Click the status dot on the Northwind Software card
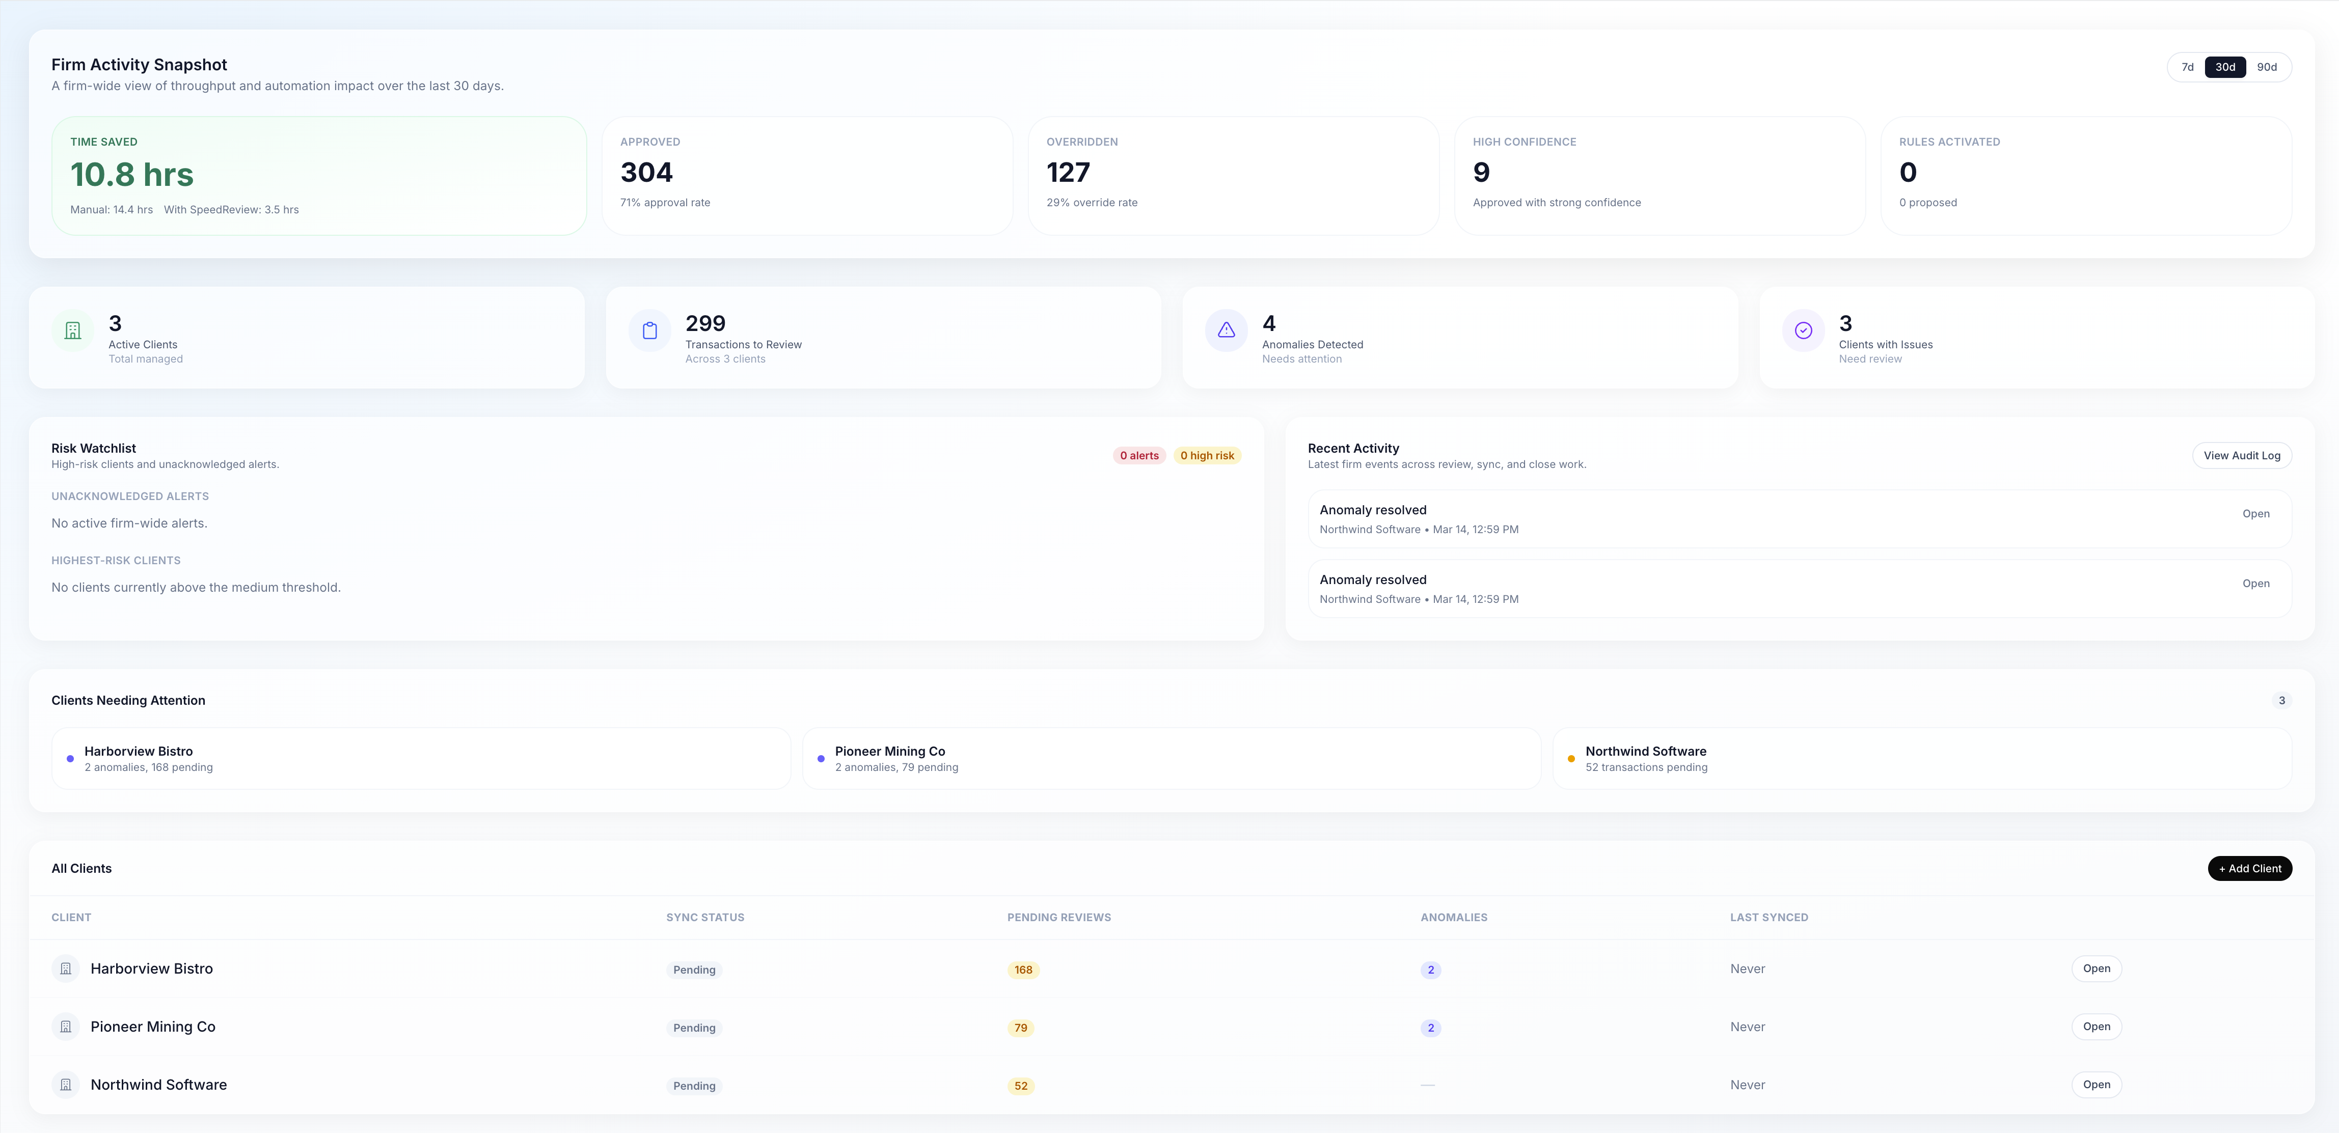This screenshot has width=2339, height=1133. click(x=1572, y=757)
